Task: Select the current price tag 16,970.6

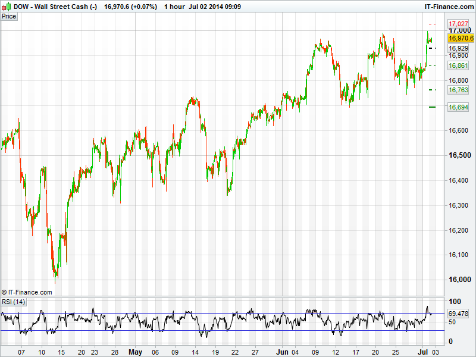Action: click(x=461, y=38)
